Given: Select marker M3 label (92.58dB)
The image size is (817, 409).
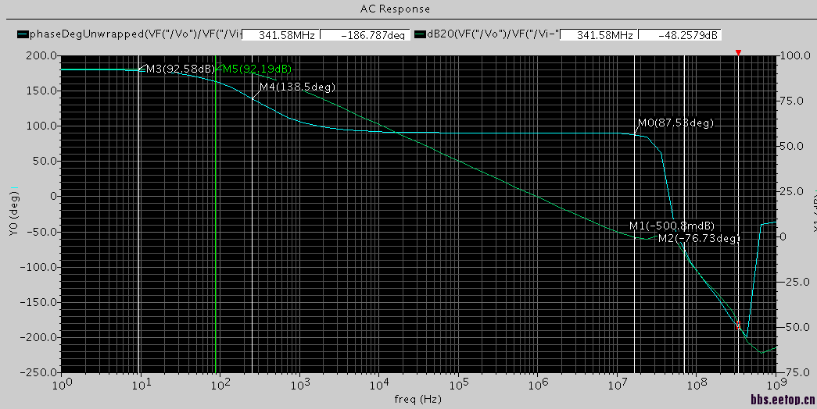Looking at the screenshot, I should (181, 69).
